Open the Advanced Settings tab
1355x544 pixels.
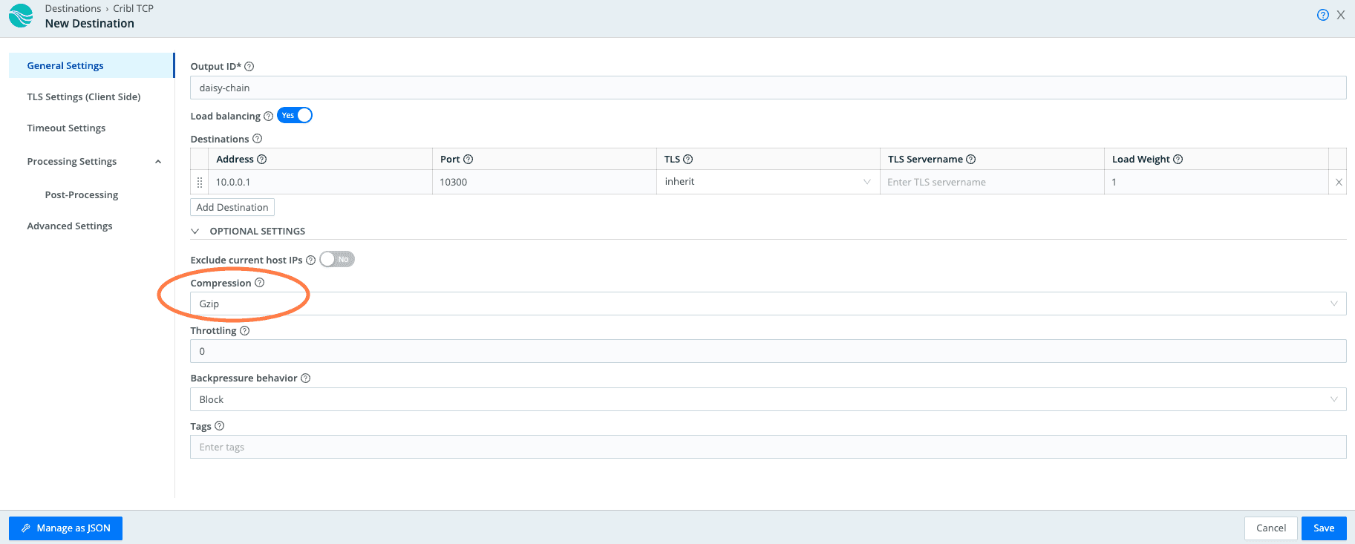70,226
